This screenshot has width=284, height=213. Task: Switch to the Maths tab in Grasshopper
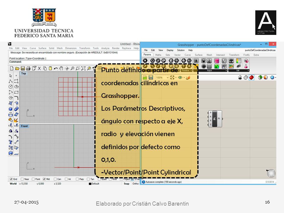(158, 55)
